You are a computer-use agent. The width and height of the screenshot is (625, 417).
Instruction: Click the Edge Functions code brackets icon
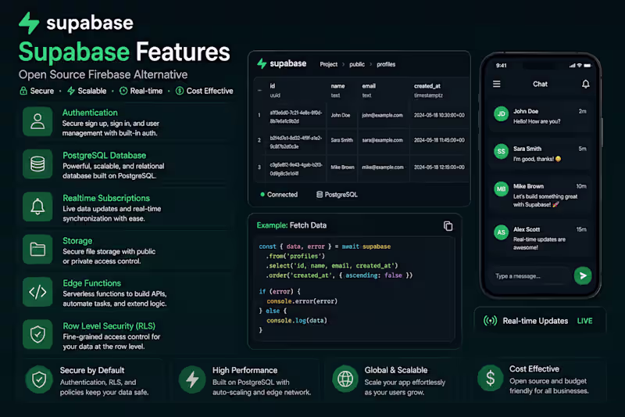[37, 292]
